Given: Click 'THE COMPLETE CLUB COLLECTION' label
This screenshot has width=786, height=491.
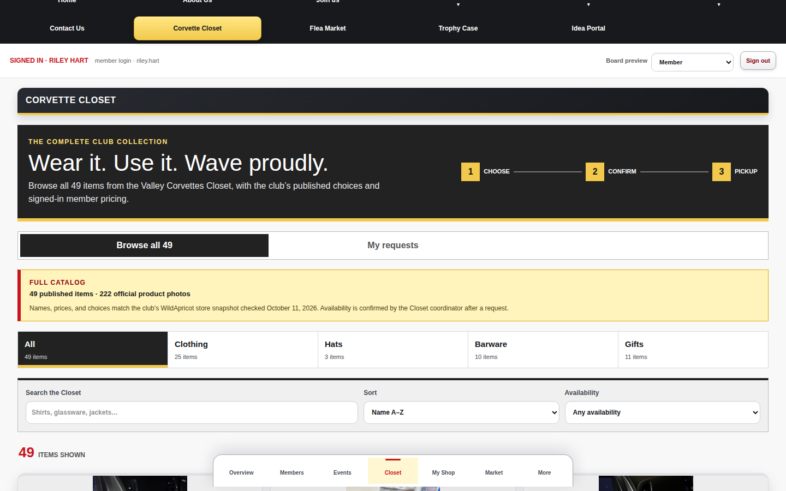Looking at the screenshot, I should 98,142.
